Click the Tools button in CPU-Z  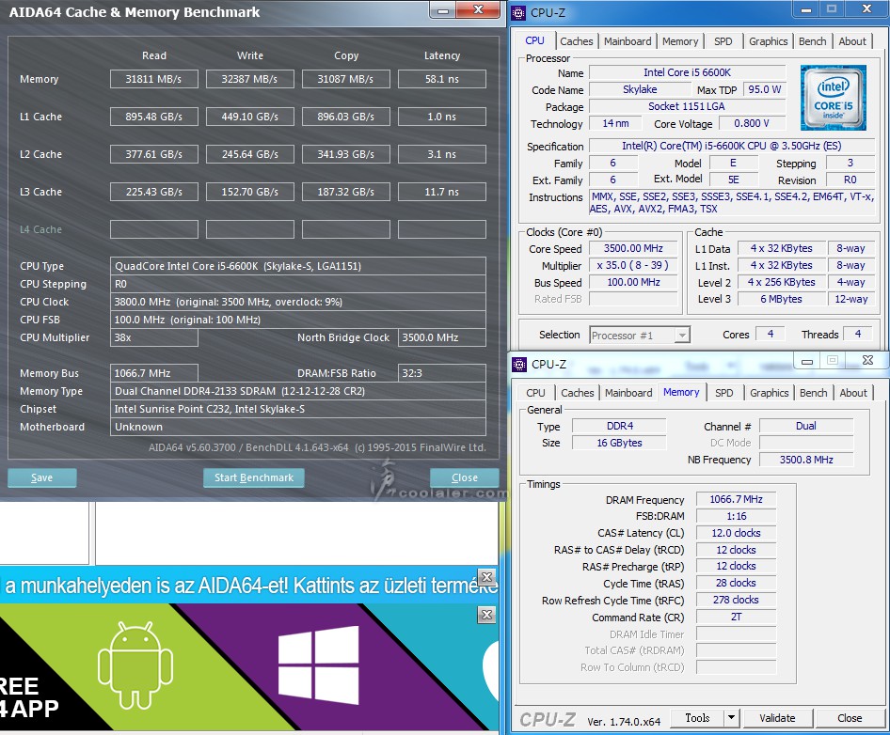(697, 718)
